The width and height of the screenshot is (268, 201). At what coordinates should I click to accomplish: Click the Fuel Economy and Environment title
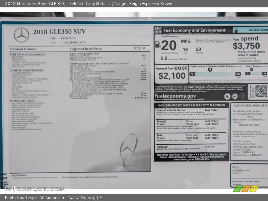coord(194,30)
